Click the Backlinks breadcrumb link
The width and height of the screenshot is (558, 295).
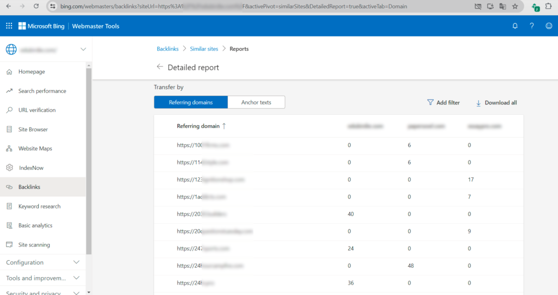point(167,49)
